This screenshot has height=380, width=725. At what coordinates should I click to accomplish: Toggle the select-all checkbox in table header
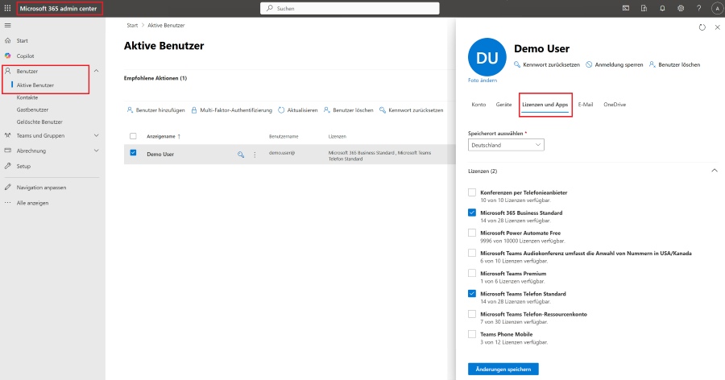coord(133,136)
